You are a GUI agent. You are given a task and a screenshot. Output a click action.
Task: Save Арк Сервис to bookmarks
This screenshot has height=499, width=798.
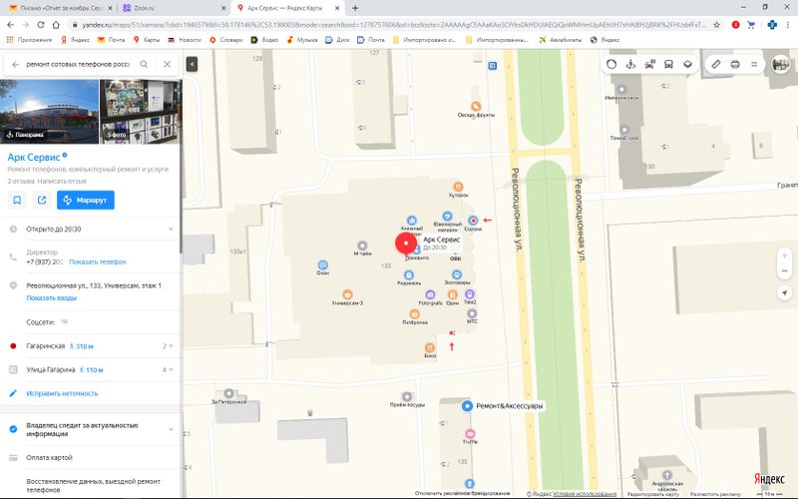[17, 201]
